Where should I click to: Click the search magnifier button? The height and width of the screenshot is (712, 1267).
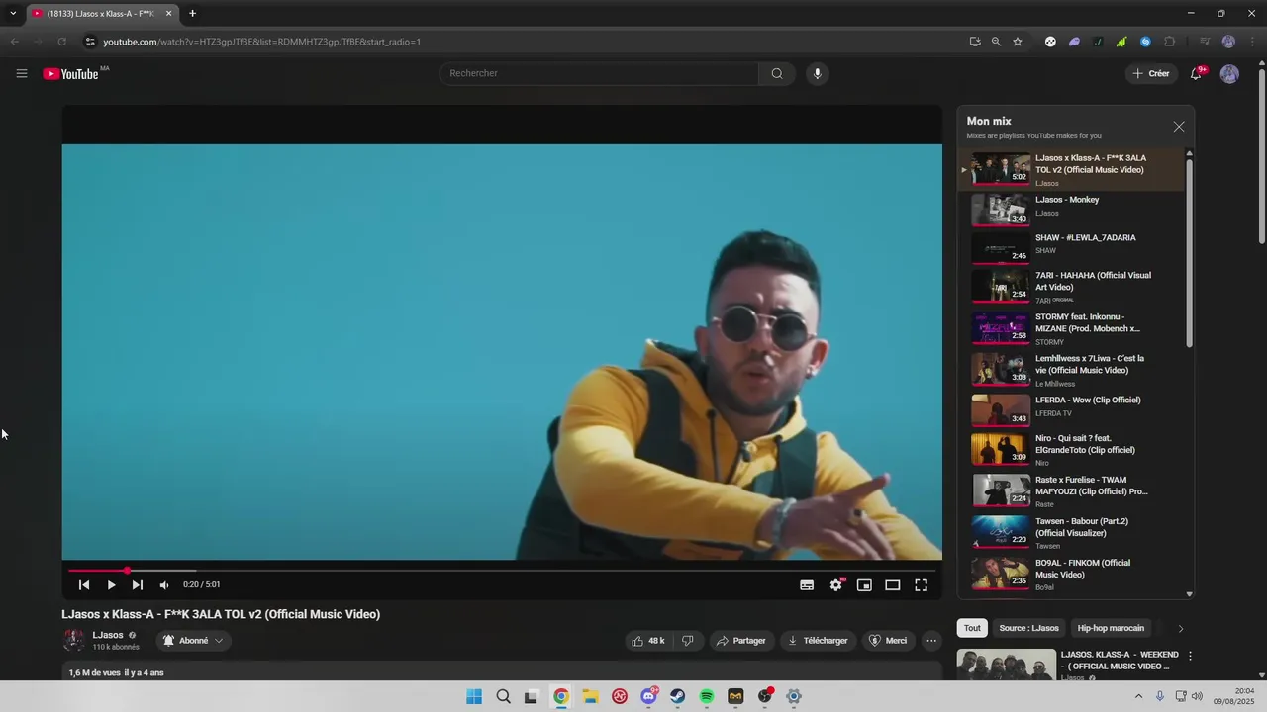(x=777, y=73)
